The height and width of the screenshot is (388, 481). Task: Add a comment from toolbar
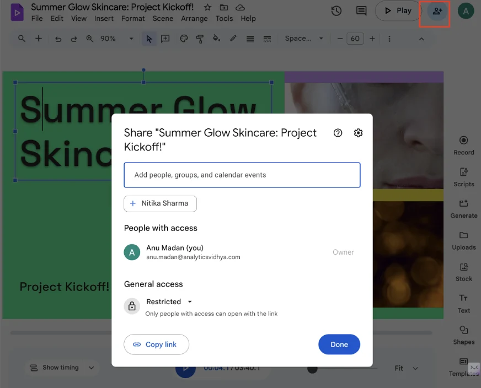click(165, 39)
